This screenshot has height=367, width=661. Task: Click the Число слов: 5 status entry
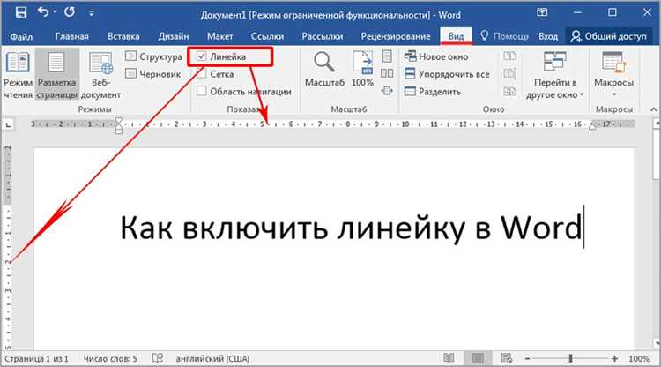[x=110, y=358]
